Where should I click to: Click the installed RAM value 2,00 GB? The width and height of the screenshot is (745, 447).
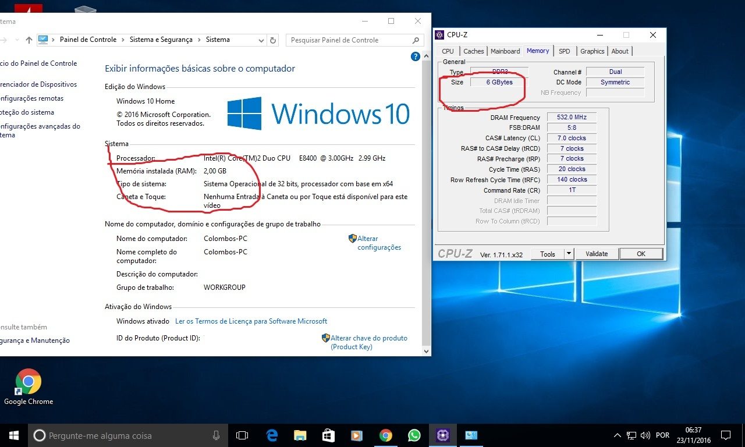point(215,171)
